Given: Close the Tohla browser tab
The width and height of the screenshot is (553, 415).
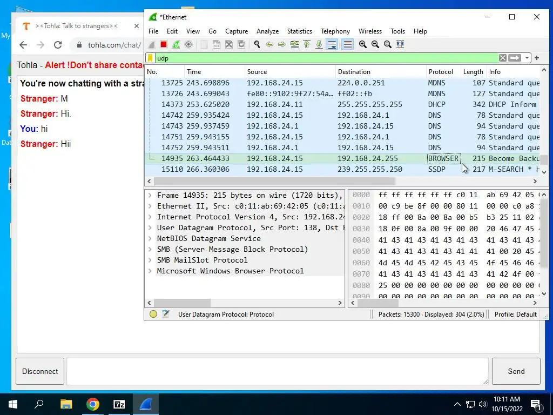Looking at the screenshot, I should 137,26.
